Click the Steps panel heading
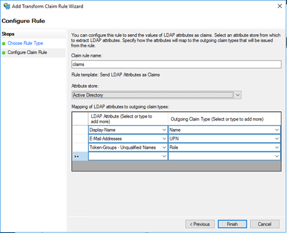 (x=8, y=34)
